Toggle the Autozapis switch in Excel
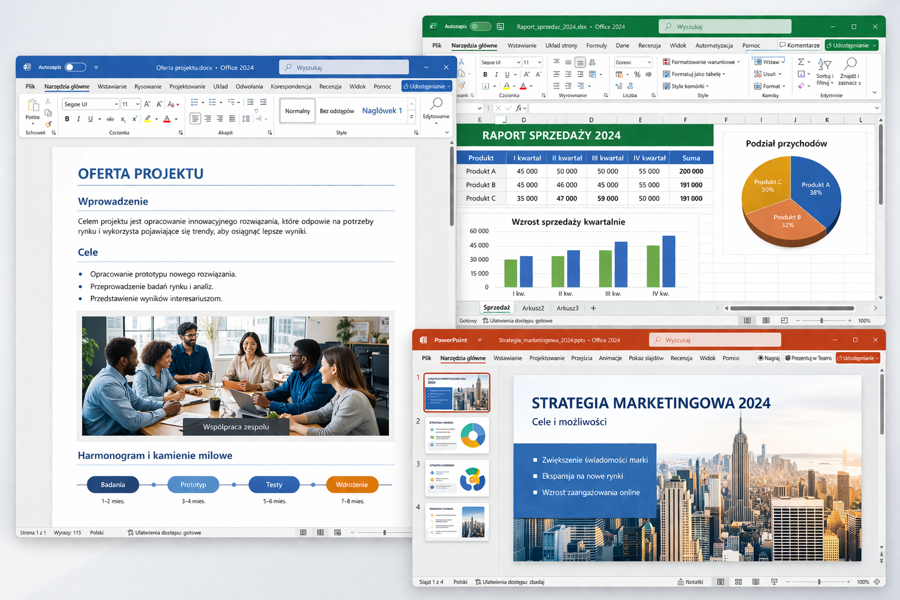 (480, 26)
